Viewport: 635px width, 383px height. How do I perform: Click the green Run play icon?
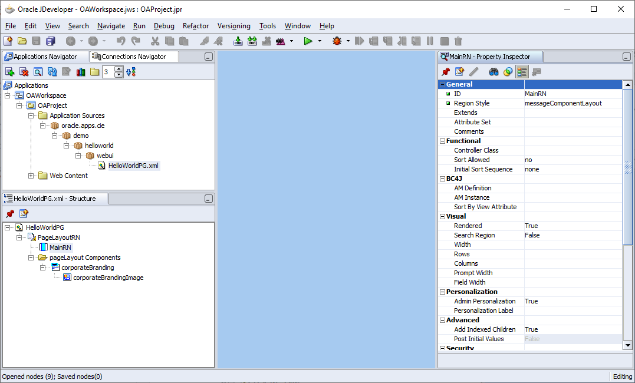point(308,41)
